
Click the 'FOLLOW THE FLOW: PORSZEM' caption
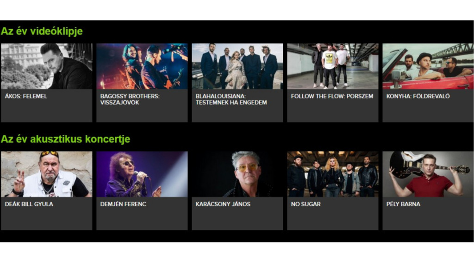pyautogui.click(x=332, y=96)
